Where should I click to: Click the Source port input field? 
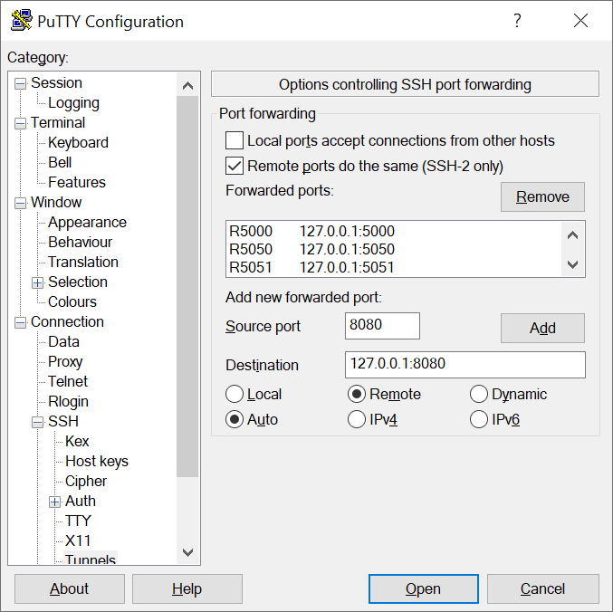pyautogui.click(x=382, y=326)
